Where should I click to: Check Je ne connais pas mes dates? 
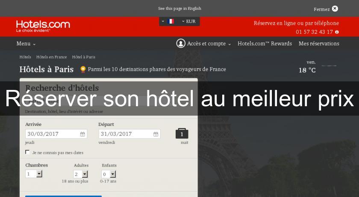(27, 152)
